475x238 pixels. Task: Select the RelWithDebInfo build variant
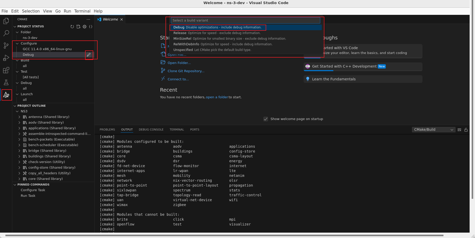pos(246,44)
